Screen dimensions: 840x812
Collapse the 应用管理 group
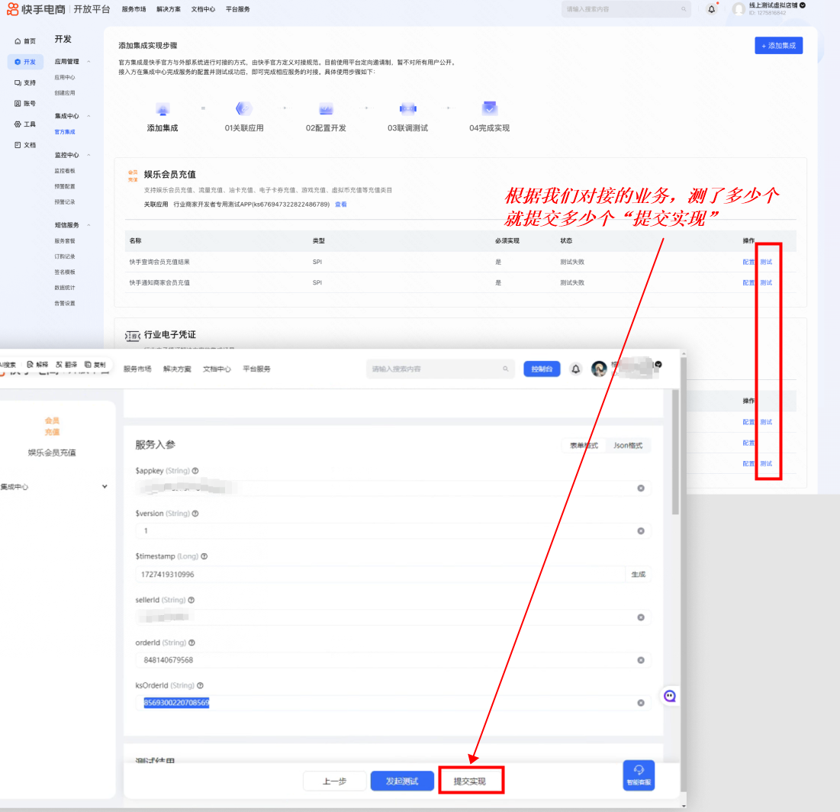click(89, 62)
